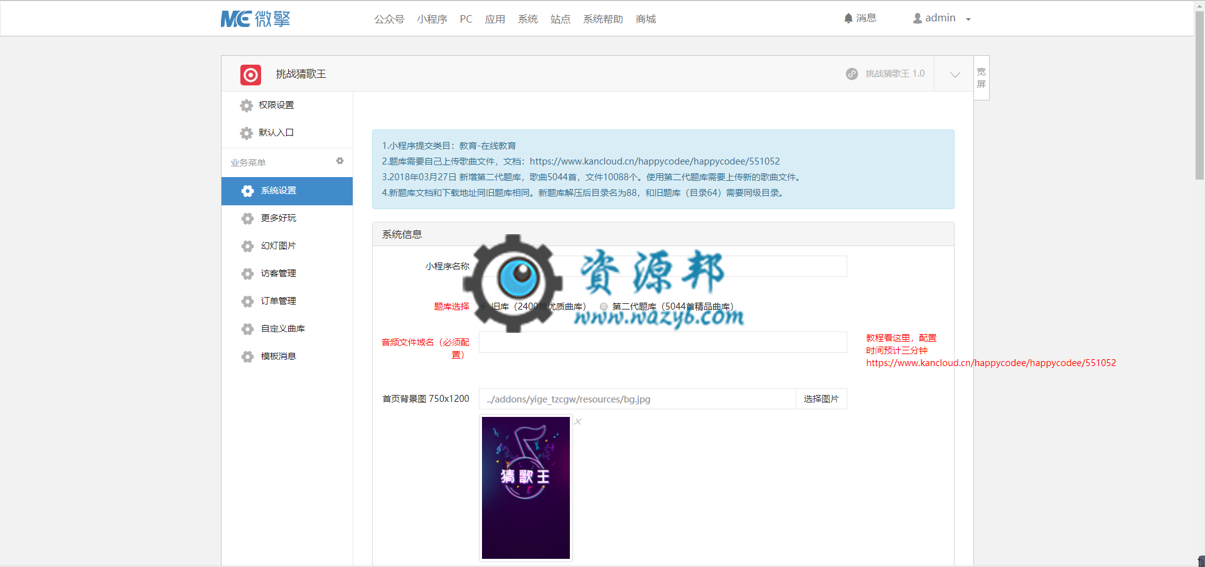Click the 猜歌王 background thumbnail
The width and height of the screenshot is (1205, 567).
tap(526, 488)
